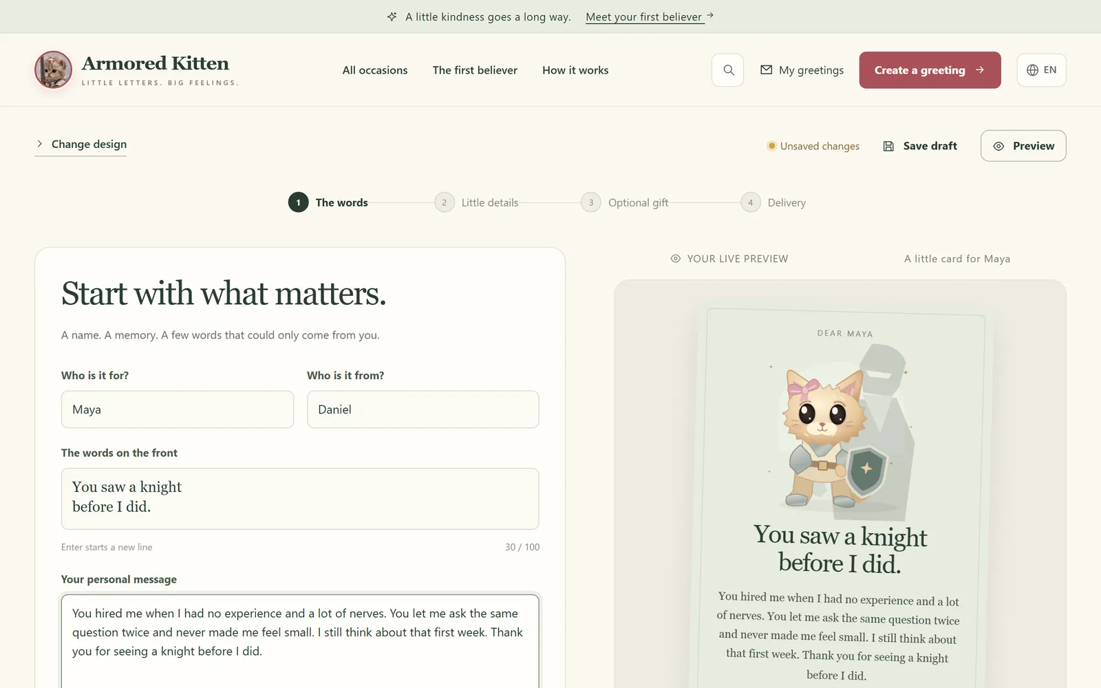Screen dimensions: 1101x688
Task: Click the Enter starts a new line hint
Action: point(107,547)
